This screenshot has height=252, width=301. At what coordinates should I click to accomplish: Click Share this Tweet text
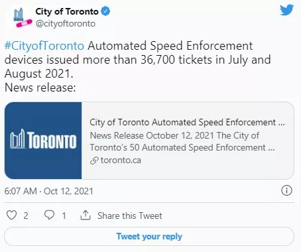(x=130, y=216)
